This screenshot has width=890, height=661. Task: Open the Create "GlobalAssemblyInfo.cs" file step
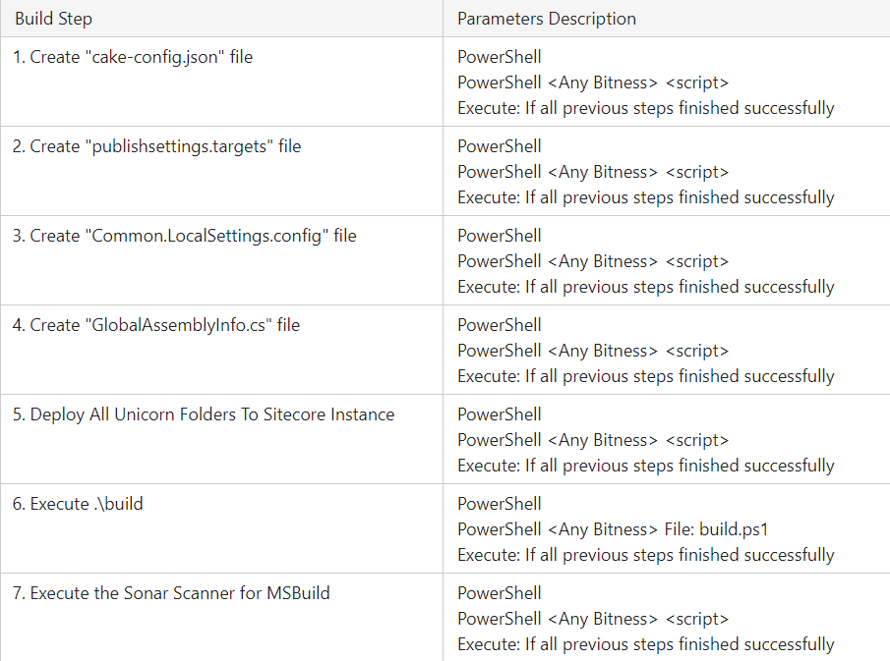click(x=156, y=325)
